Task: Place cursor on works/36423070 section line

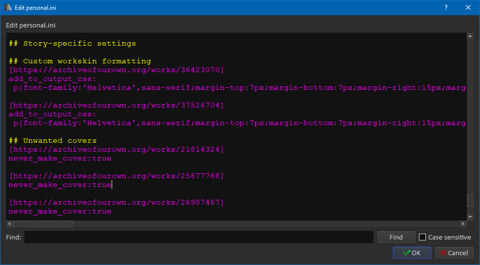Action: click(117, 70)
